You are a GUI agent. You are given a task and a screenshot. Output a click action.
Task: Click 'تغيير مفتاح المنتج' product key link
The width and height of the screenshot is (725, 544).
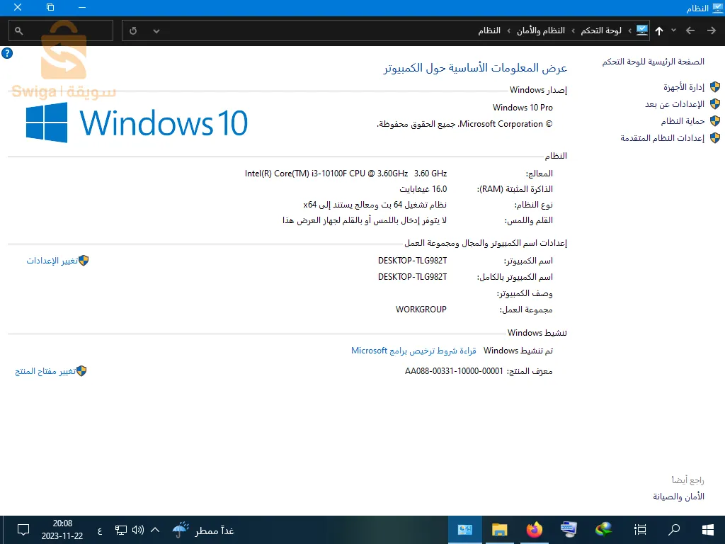click(x=45, y=371)
